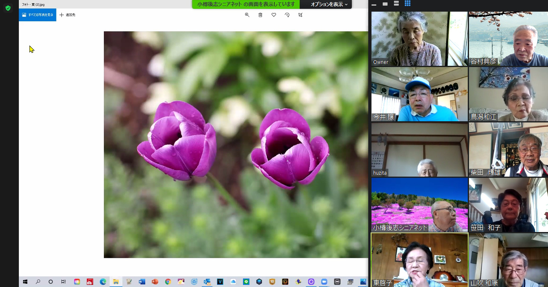Click the 追加先 add-to button
This screenshot has width=548, height=287.
(x=67, y=15)
